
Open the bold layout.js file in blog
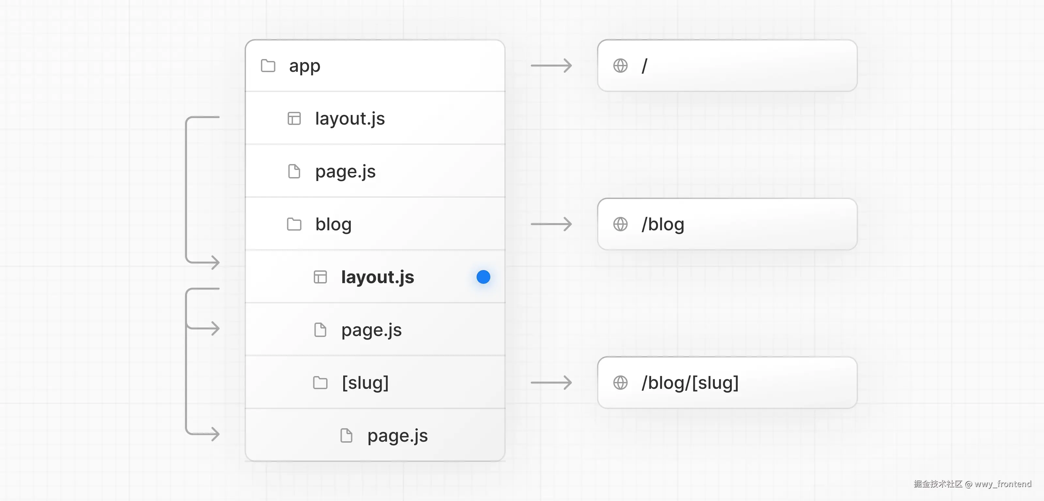377,277
